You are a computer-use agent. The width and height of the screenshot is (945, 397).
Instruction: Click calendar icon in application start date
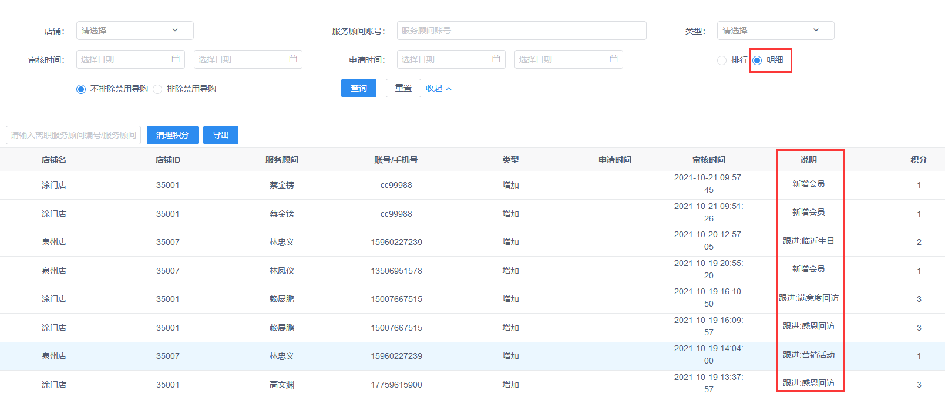point(496,59)
